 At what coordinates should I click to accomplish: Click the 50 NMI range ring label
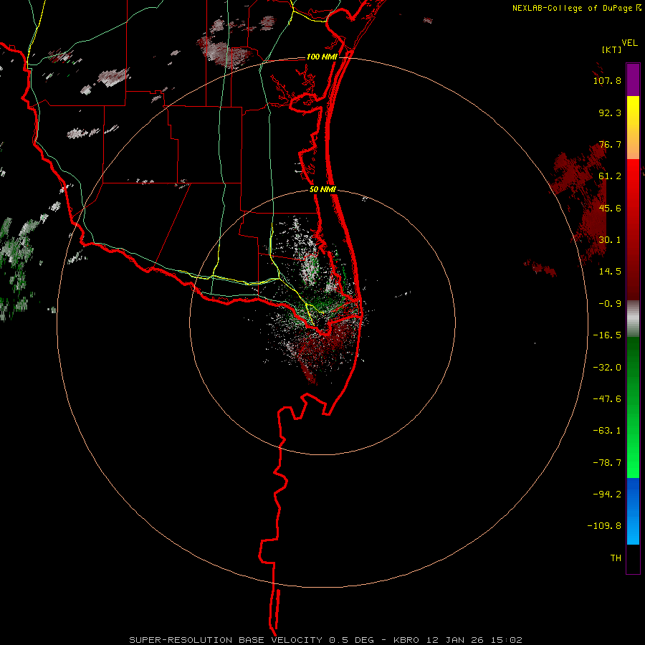pos(322,190)
